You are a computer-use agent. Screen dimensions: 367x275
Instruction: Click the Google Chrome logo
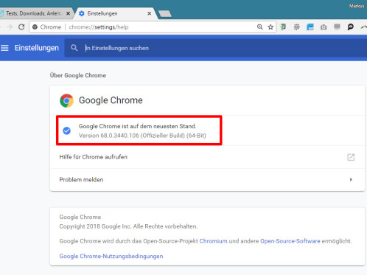click(66, 100)
